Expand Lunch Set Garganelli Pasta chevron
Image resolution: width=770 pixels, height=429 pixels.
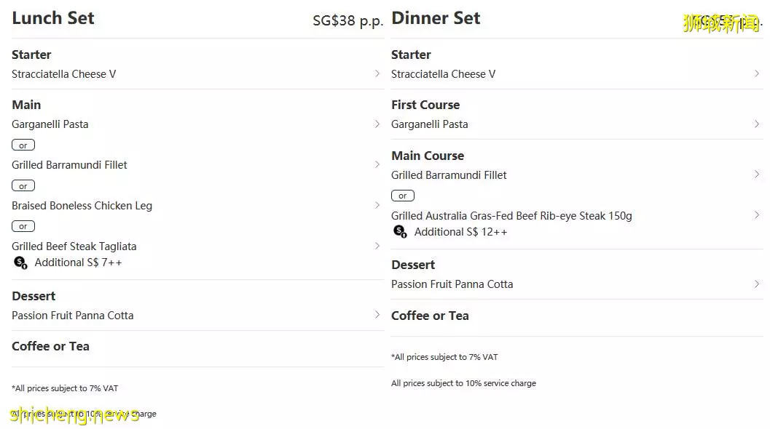[x=377, y=124]
